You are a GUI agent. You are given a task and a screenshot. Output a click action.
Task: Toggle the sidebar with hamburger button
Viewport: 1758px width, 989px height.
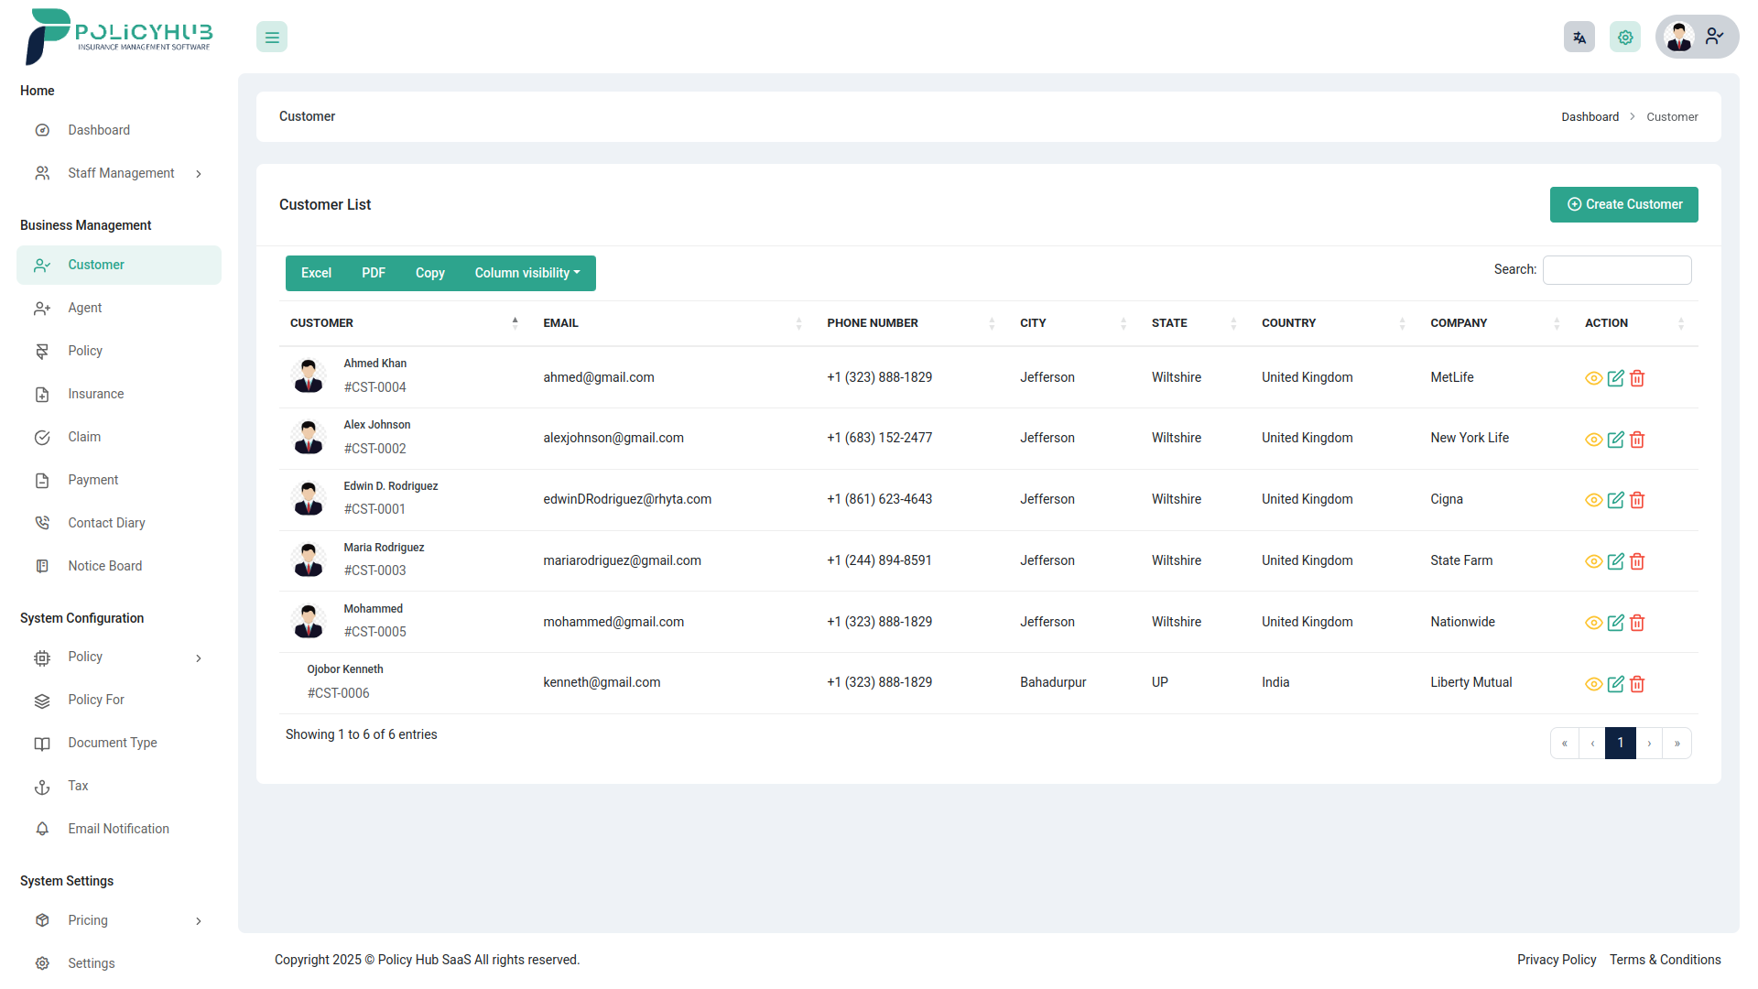click(271, 37)
